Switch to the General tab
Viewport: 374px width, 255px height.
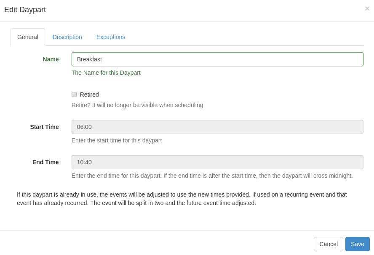[x=28, y=37]
